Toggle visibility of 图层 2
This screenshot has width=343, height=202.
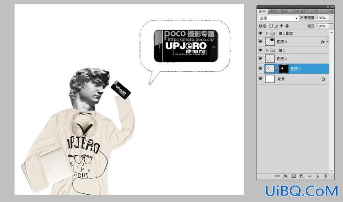(261, 58)
